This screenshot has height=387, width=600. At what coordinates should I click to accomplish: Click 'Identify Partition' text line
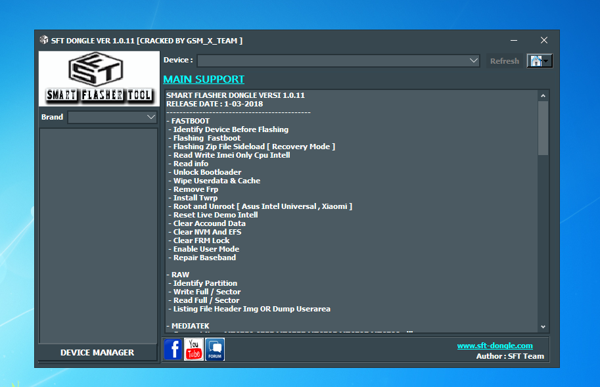tap(202, 283)
